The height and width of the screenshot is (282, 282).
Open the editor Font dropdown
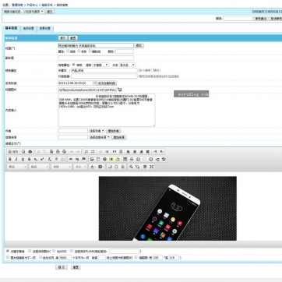tap(62, 167)
